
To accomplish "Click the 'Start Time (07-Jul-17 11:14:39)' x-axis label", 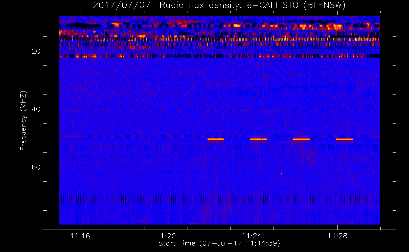I will (219, 243).
